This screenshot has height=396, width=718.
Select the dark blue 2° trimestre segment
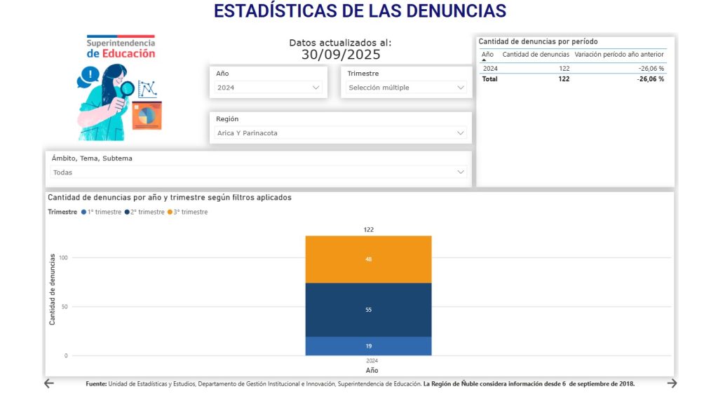(x=368, y=310)
